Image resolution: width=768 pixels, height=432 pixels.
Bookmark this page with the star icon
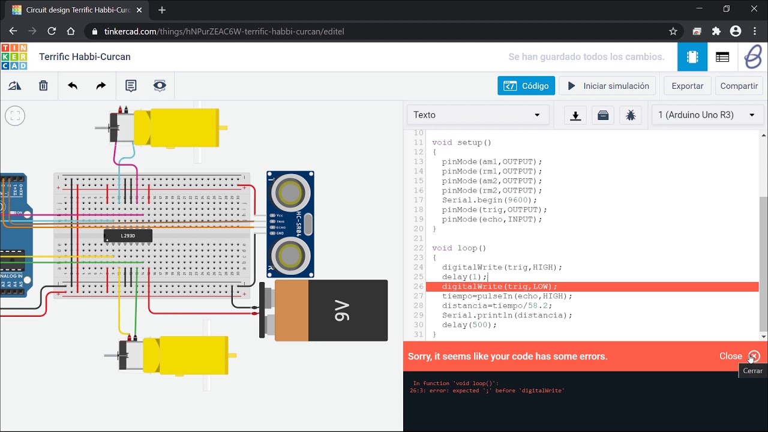(x=673, y=31)
